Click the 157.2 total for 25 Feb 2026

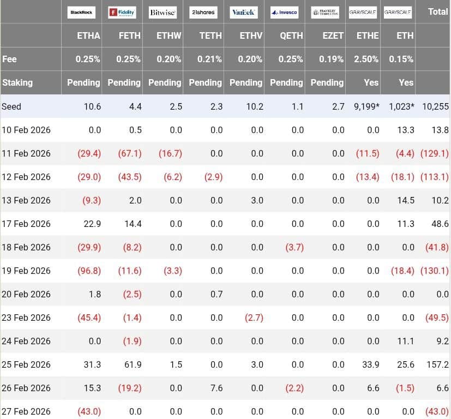tap(437, 364)
